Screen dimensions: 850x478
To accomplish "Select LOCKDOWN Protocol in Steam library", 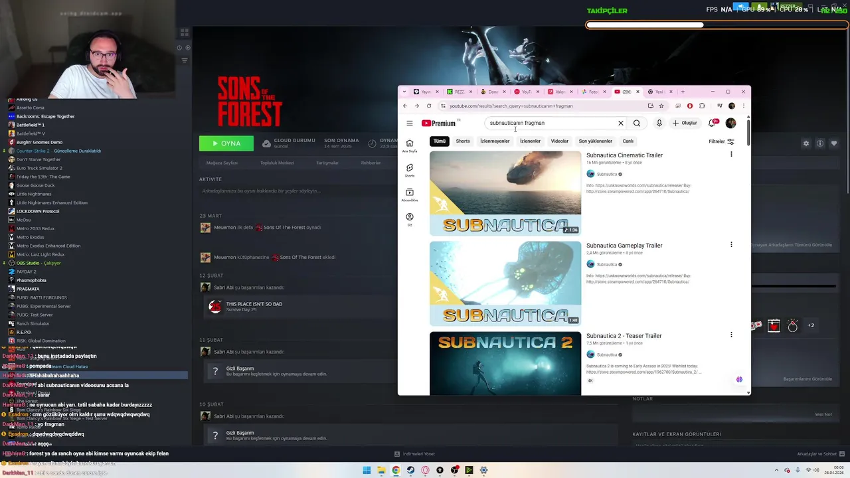I will [38, 211].
